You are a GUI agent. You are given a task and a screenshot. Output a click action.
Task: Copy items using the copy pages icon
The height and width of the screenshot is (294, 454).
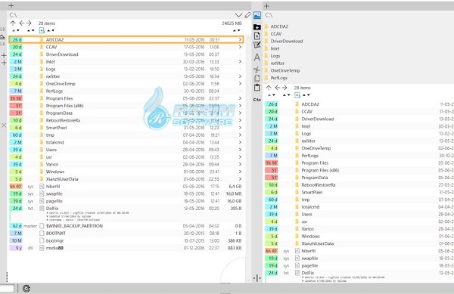pos(257,79)
